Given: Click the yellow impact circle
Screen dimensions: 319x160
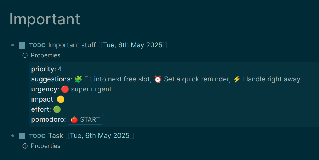Looking at the screenshot, I should pos(61,99).
